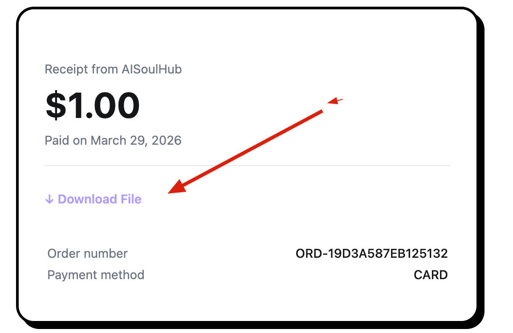Click the Order number label
The height and width of the screenshot is (333, 513).
[x=87, y=254]
